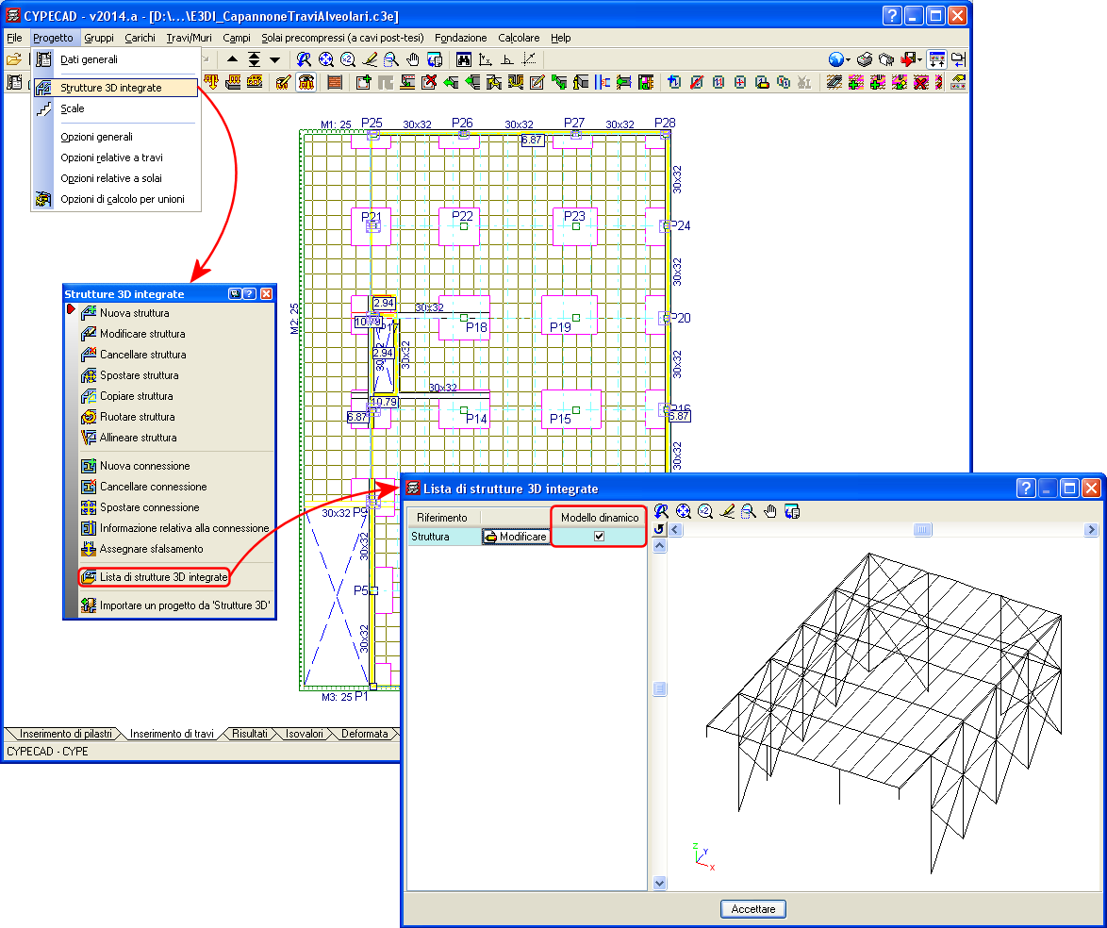Click the zoom extents icon in main toolbar
The image size is (1107, 928).
325,60
